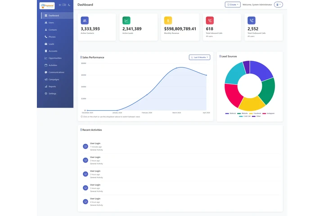
Task: Click the Active Contacts people icon
Action: 85,21
